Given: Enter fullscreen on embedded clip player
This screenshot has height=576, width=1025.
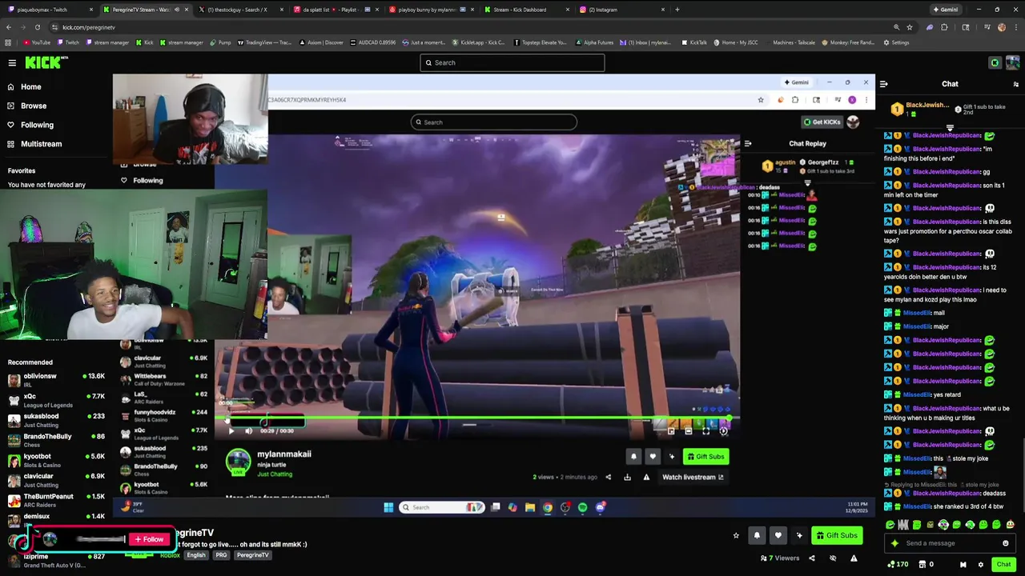Looking at the screenshot, I should (x=705, y=430).
